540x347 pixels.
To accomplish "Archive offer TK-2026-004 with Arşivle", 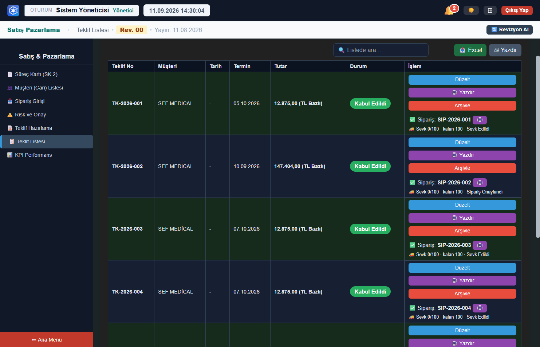I will 462,294.
